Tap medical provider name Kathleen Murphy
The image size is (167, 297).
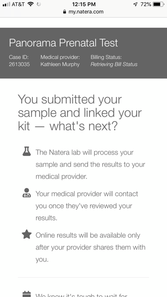[x=60, y=65]
